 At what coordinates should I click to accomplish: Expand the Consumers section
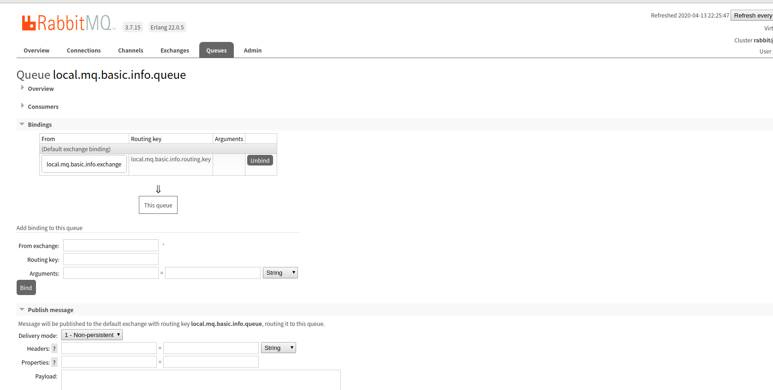43,106
